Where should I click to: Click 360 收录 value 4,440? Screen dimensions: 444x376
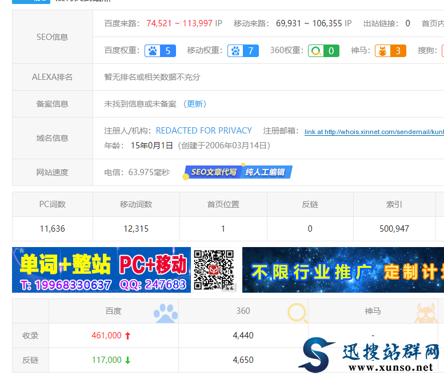[x=243, y=335]
